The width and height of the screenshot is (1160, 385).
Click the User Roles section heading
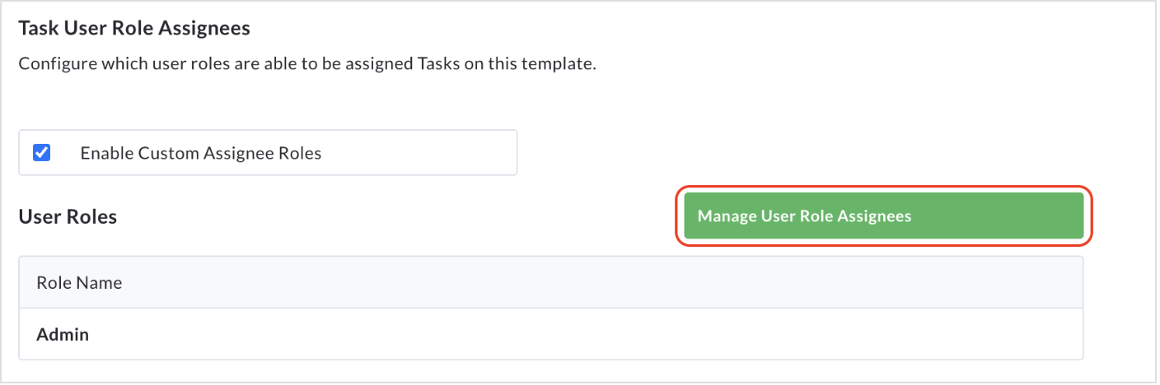pos(68,217)
